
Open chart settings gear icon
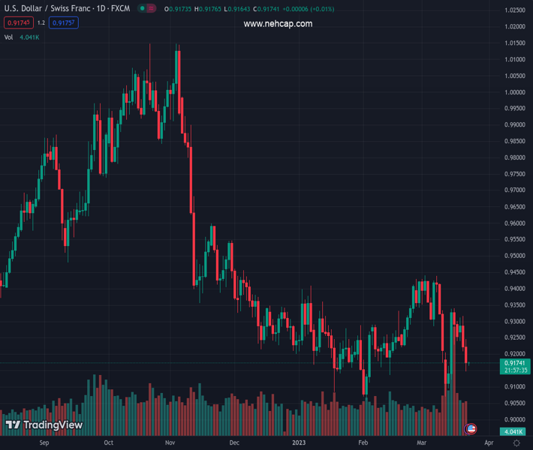coord(516,443)
